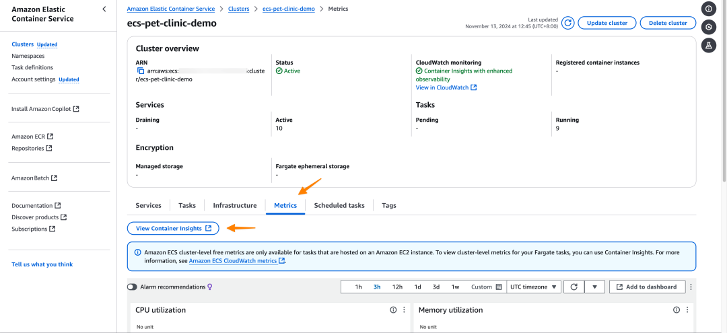The width and height of the screenshot is (727, 333).
Task: Open Amazon ECS CloudWatch metrics link
Action: coord(236,261)
